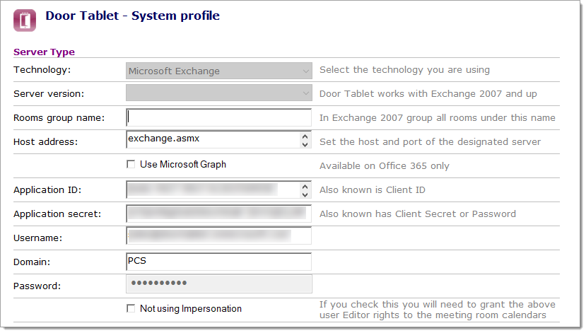Click the Domain: label
This screenshot has width=586, height=333.
pyautogui.click(x=32, y=262)
